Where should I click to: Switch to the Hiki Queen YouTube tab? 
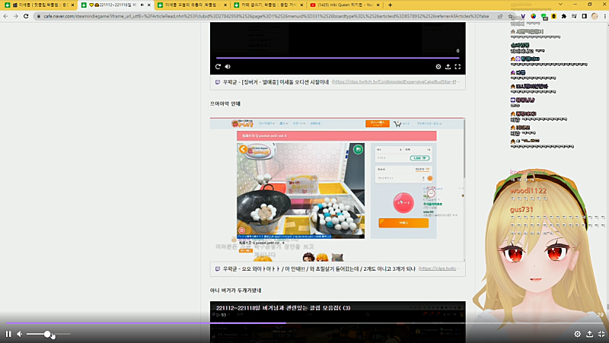click(x=344, y=5)
